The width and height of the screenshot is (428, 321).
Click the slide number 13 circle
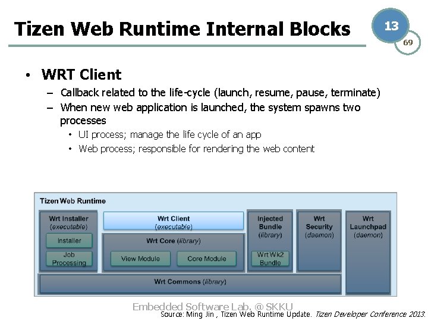pos(391,26)
